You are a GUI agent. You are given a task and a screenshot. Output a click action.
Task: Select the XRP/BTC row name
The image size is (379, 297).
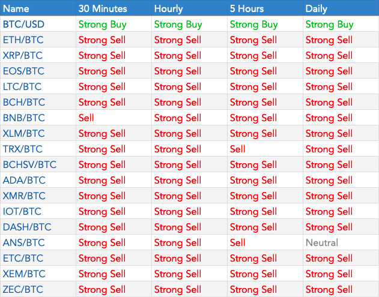23,56
